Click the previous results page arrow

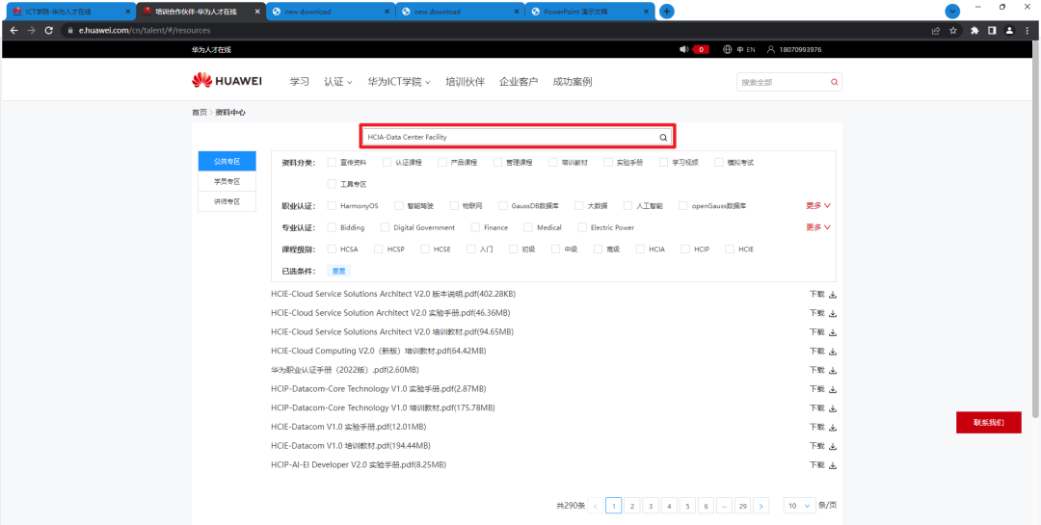596,506
